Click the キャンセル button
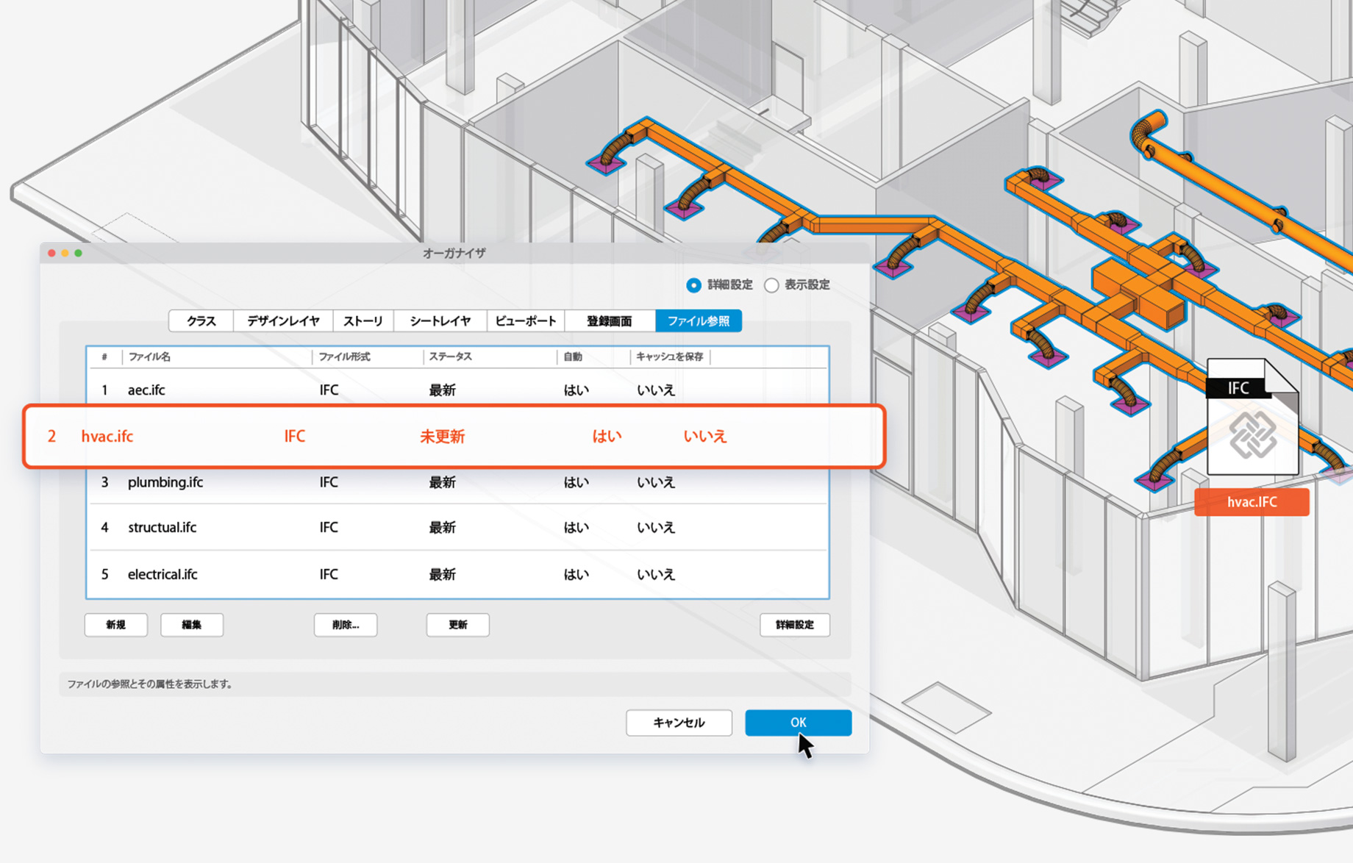The width and height of the screenshot is (1353, 863). pyautogui.click(x=679, y=723)
